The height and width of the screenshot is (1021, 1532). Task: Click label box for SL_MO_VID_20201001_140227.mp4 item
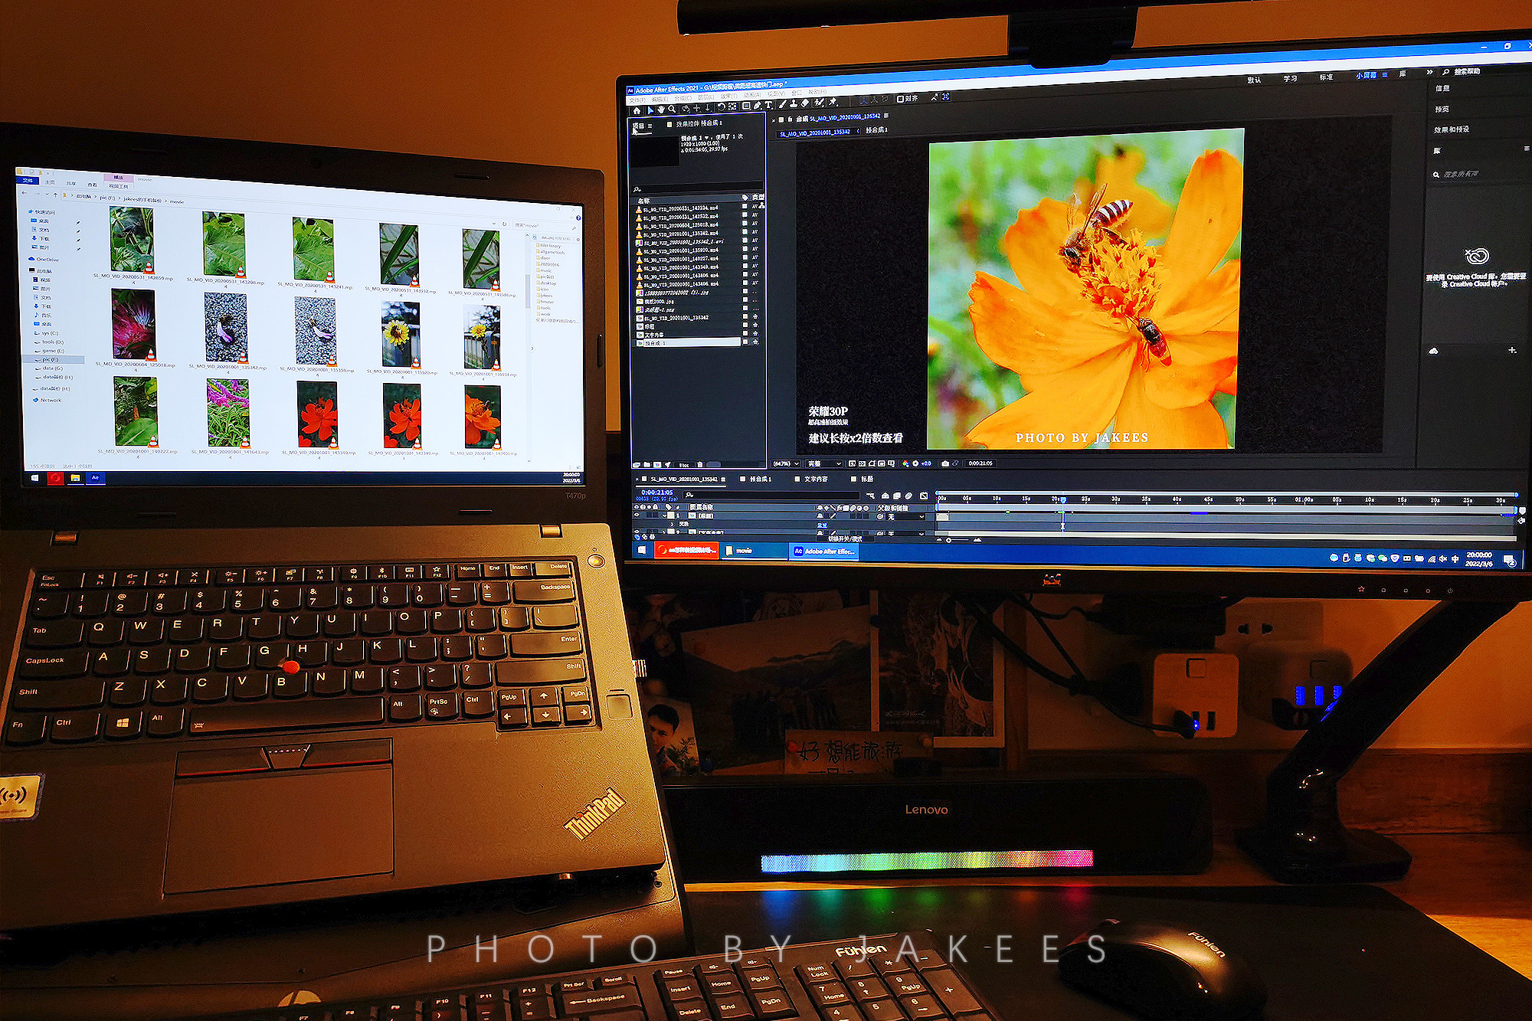(x=745, y=257)
